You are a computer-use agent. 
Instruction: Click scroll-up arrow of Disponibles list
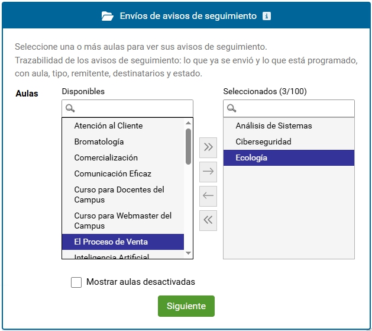pyautogui.click(x=189, y=123)
